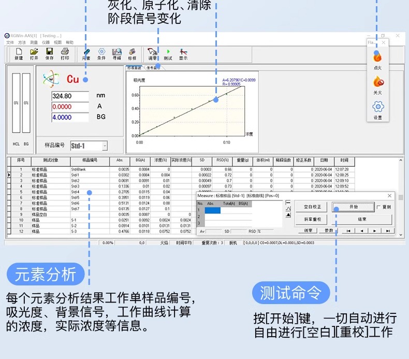Expand the 样品编号 Std-1 dropdown
Viewport: 409px width, 359px height.
[x=105, y=146]
